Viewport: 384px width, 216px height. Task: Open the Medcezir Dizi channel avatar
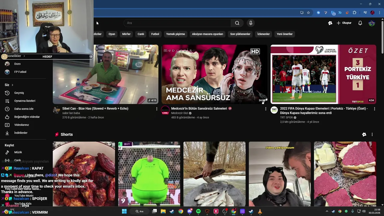coord(165,110)
